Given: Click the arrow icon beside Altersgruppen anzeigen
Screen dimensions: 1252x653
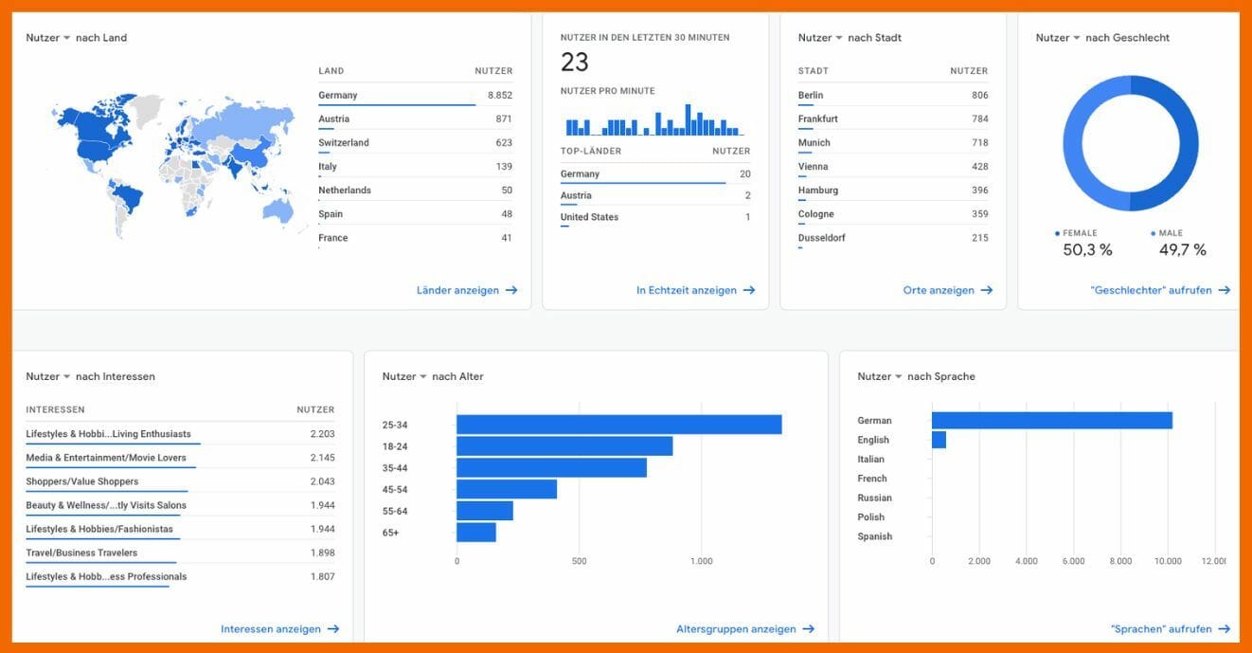Looking at the screenshot, I should (x=808, y=629).
